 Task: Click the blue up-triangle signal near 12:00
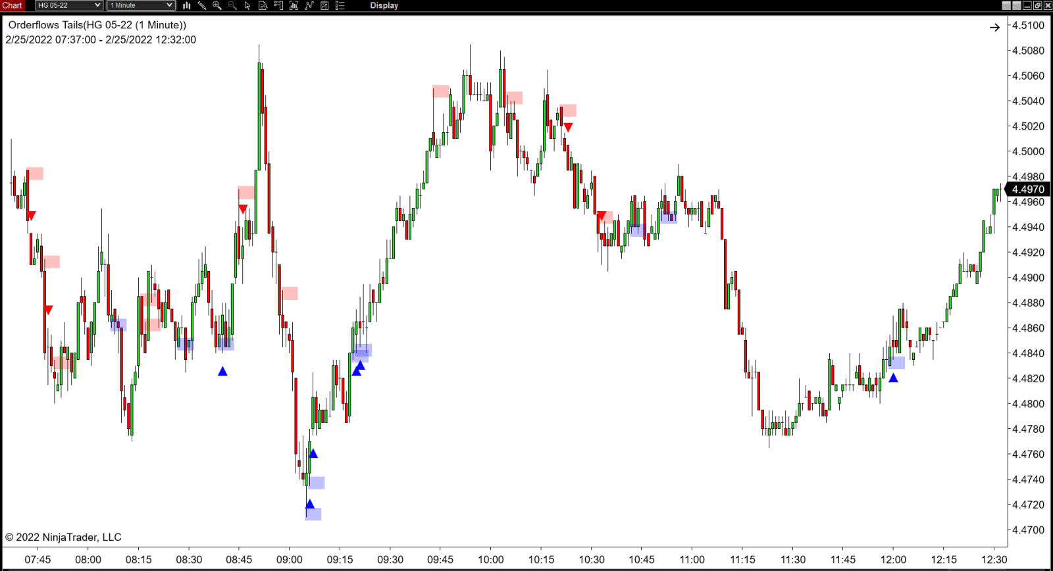click(893, 378)
